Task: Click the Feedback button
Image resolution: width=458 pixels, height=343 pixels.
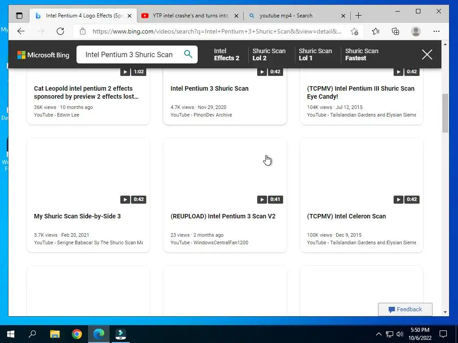Action: (405, 309)
